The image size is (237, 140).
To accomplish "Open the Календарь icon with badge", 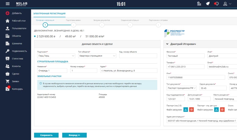I will point(8,89).
